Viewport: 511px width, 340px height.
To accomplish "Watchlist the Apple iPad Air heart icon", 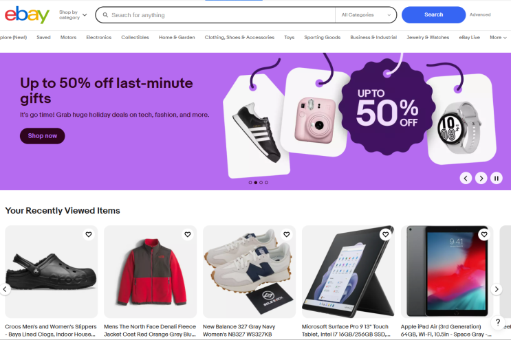I will click(x=484, y=234).
